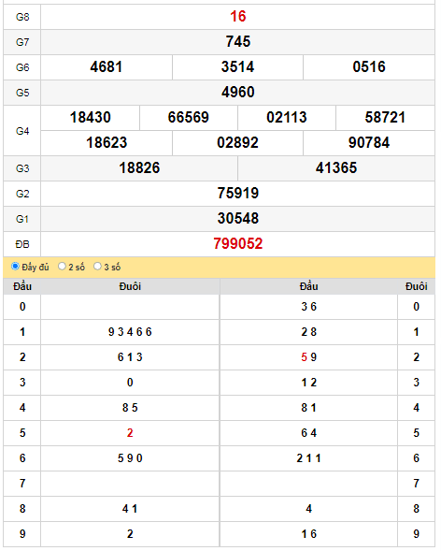441x551 pixels.
Task: Click the G3 number 41365
Action: coord(336,168)
